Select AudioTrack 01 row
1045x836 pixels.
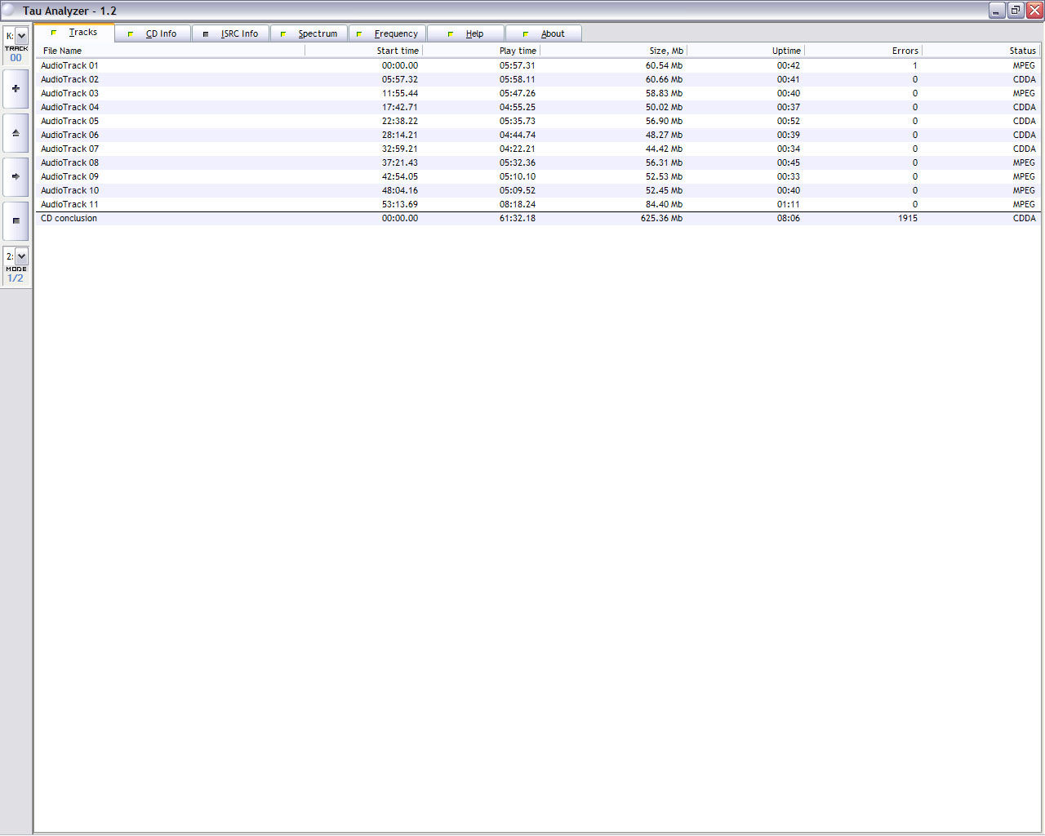click(69, 65)
